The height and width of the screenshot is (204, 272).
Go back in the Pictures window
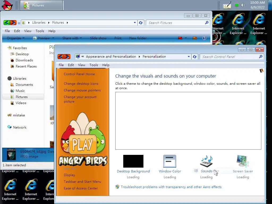coord(7,23)
